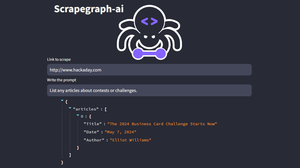Viewport: 300px width, 168px height.
Task: Click the "Write the prompt" label
Action: tap(62, 80)
